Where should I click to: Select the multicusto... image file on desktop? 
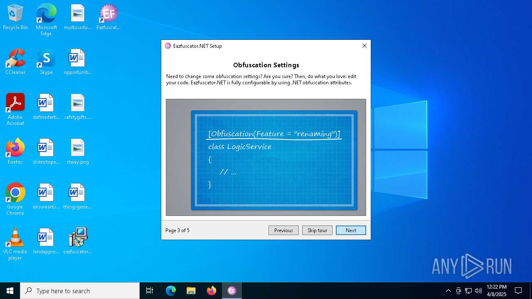pyautogui.click(x=78, y=17)
